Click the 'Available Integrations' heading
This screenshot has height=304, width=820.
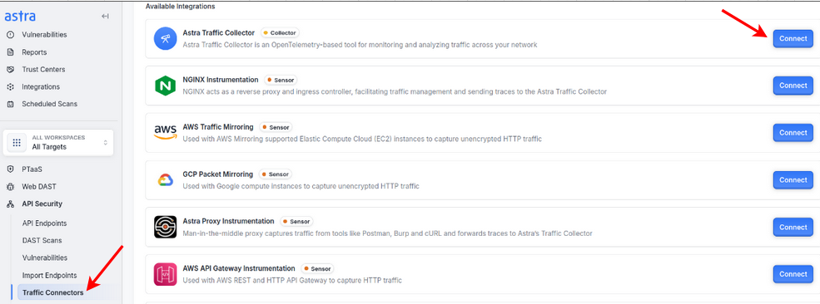pos(180,7)
